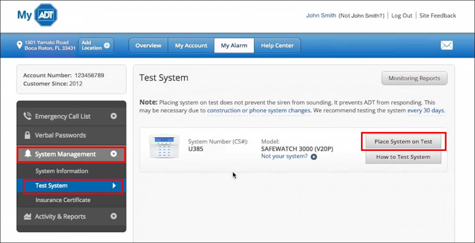This screenshot has width=475, height=243.
Task: Click the How to Test System button
Action: point(403,157)
